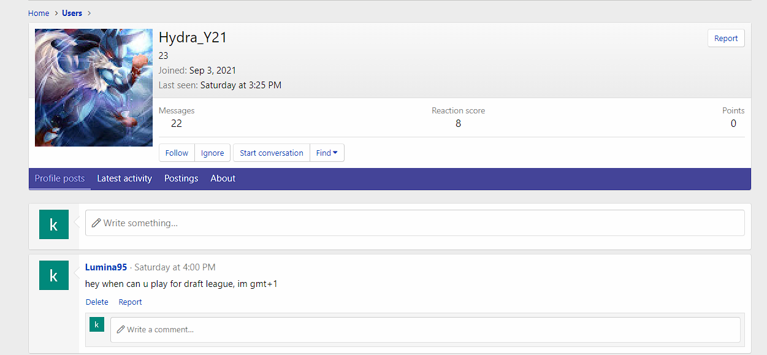Delete the Lumina95 profile post
The image size is (767, 355).
click(x=97, y=302)
